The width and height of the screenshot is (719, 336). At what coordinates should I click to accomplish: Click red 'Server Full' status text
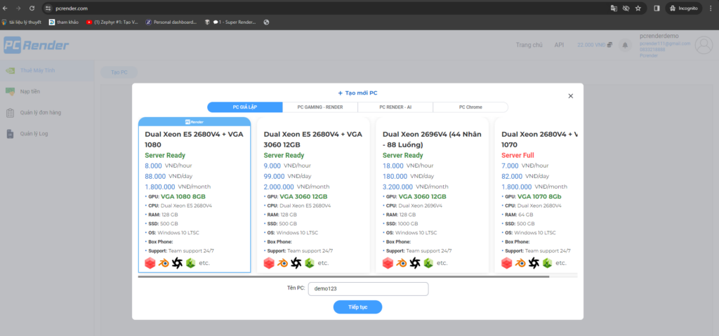pyautogui.click(x=517, y=156)
